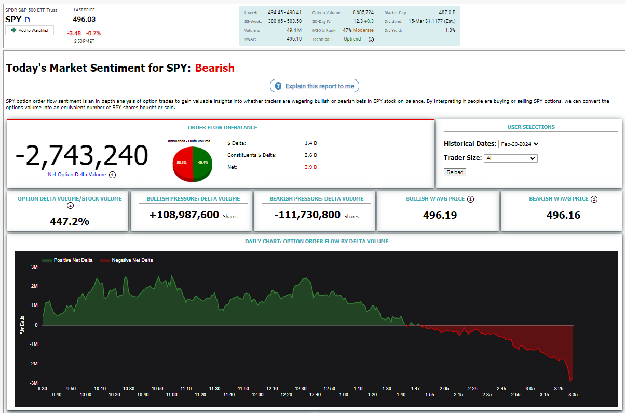Click the question mark icon on Explain button
This screenshot has width=625, height=413.
[278, 86]
